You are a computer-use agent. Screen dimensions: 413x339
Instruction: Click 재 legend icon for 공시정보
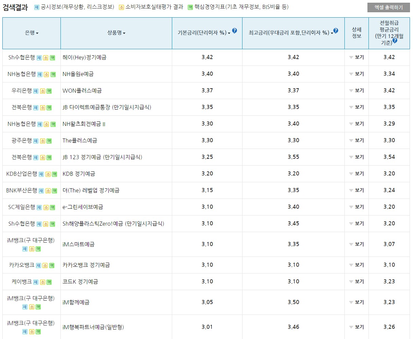(x=37, y=7)
